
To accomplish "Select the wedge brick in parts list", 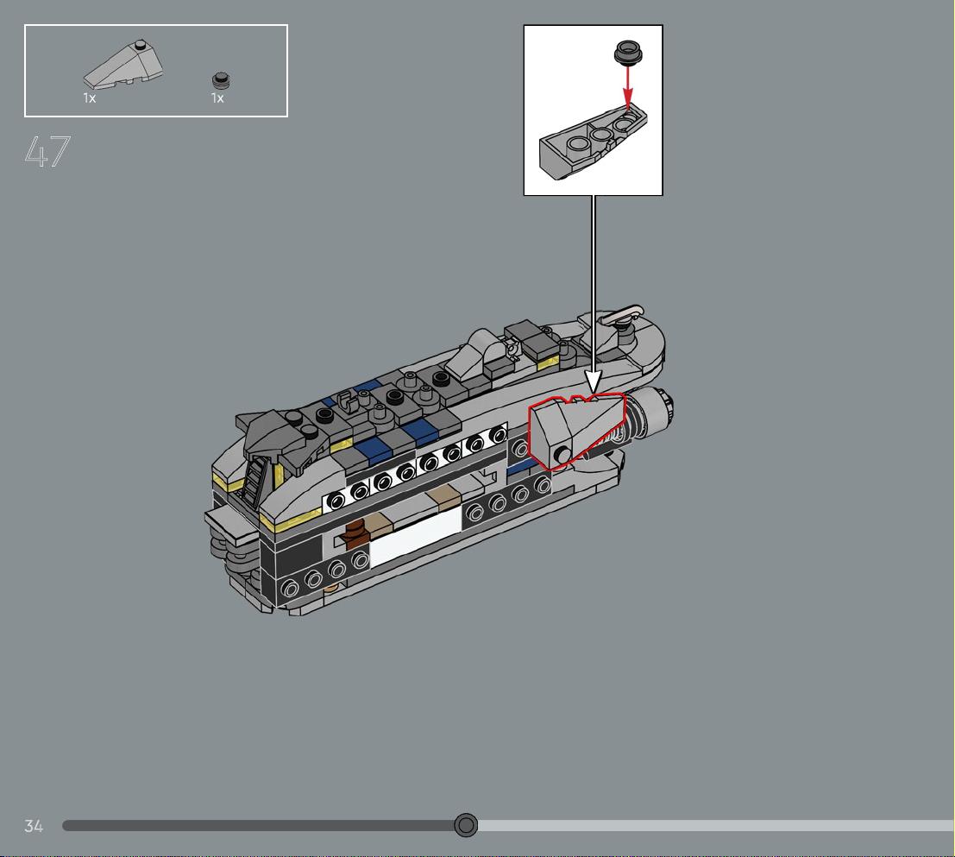I will tap(123, 65).
